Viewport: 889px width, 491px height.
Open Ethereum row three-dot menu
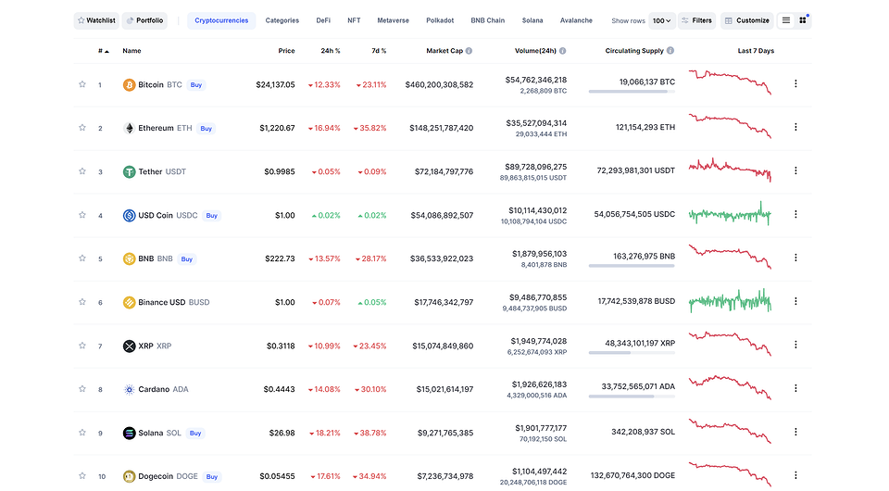coord(795,127)
